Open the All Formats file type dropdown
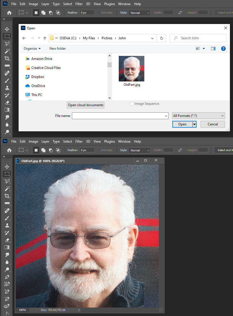 pyautogui.click(x=198, y=115)
